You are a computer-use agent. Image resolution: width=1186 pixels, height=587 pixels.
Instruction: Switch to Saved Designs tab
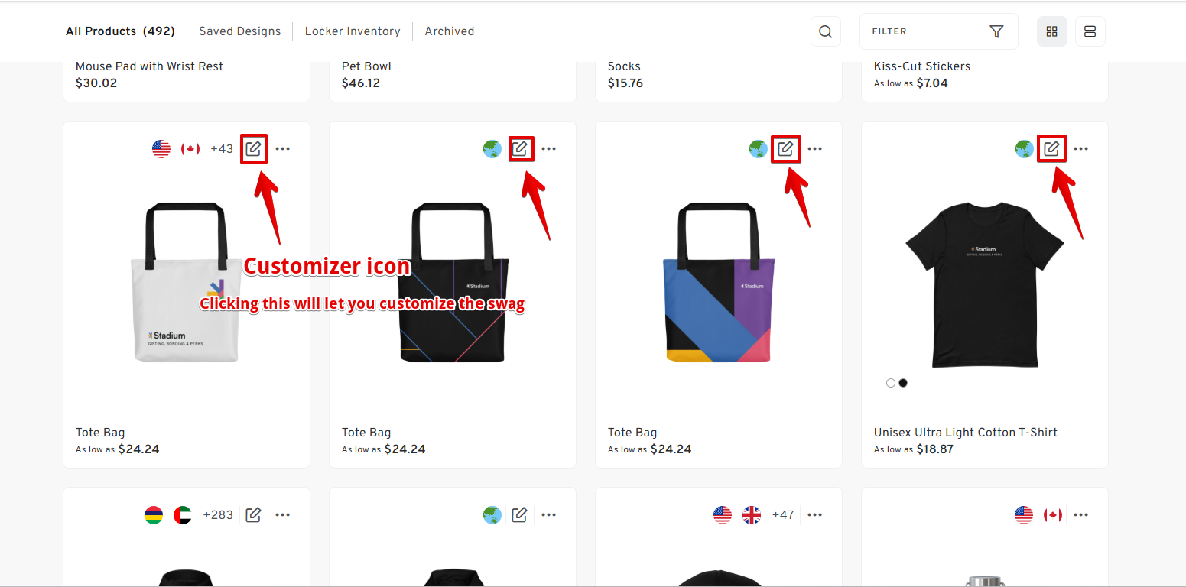coord(239,31)
